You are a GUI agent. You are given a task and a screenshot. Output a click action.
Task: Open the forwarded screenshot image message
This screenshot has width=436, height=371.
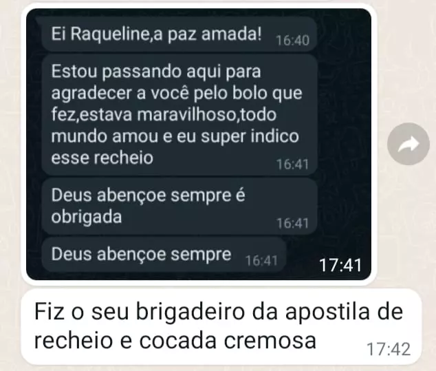pyautogui.click(x=199, y=144)
